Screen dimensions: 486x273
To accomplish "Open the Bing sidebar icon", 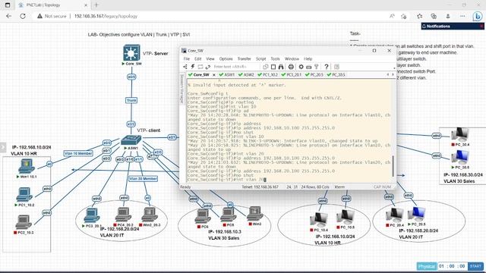I will pos(478,16).
